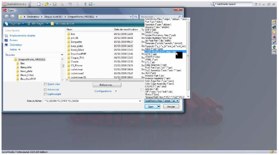Viewport: 279px width, 155px height.
Task: Click the Rebuild traffic light icon
Action: (x=85, y=4)
